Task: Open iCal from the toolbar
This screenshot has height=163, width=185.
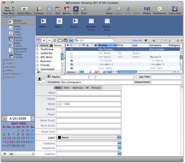Action: 57,10
